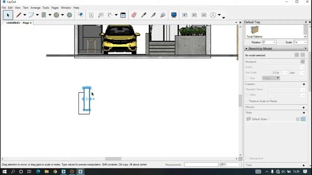Close the SketchUp Model panel
312x175 pixels.
(306, 49)
